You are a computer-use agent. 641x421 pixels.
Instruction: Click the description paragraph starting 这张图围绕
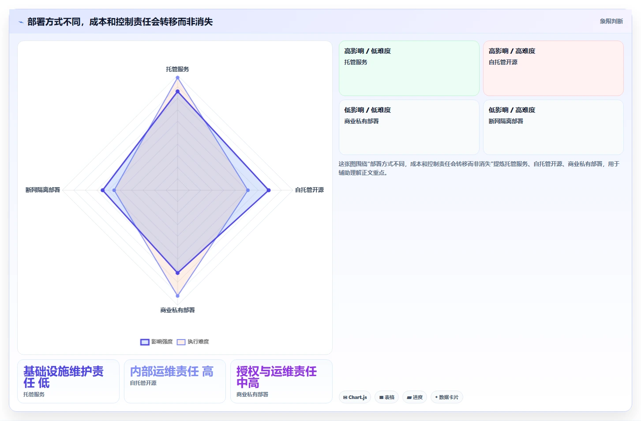[479, 168]
